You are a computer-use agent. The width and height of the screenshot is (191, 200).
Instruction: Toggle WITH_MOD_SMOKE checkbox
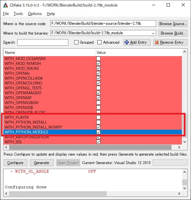(x=98, y=69)
